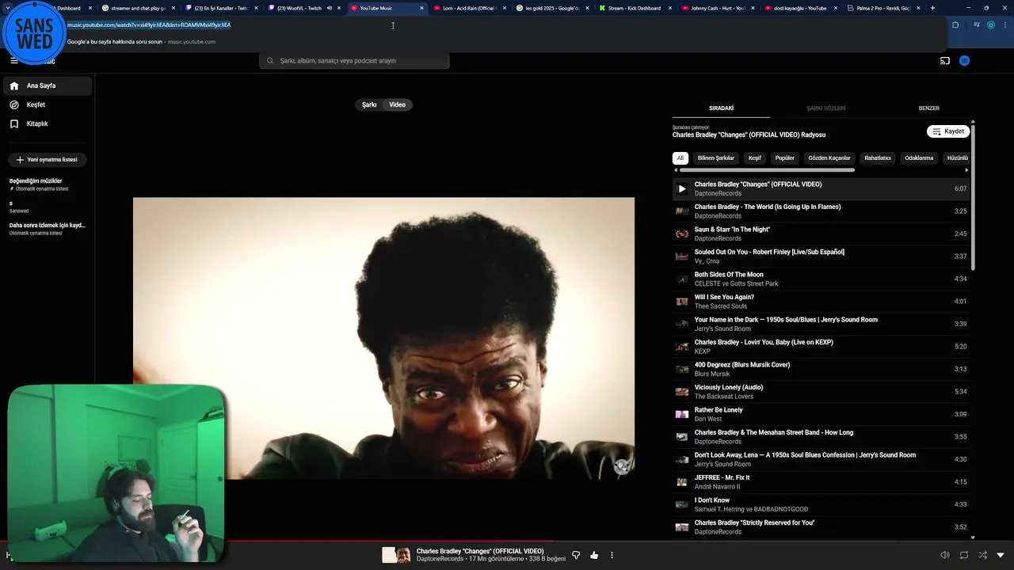Play Souled Out On You by Robert Finley

(821, 256)
